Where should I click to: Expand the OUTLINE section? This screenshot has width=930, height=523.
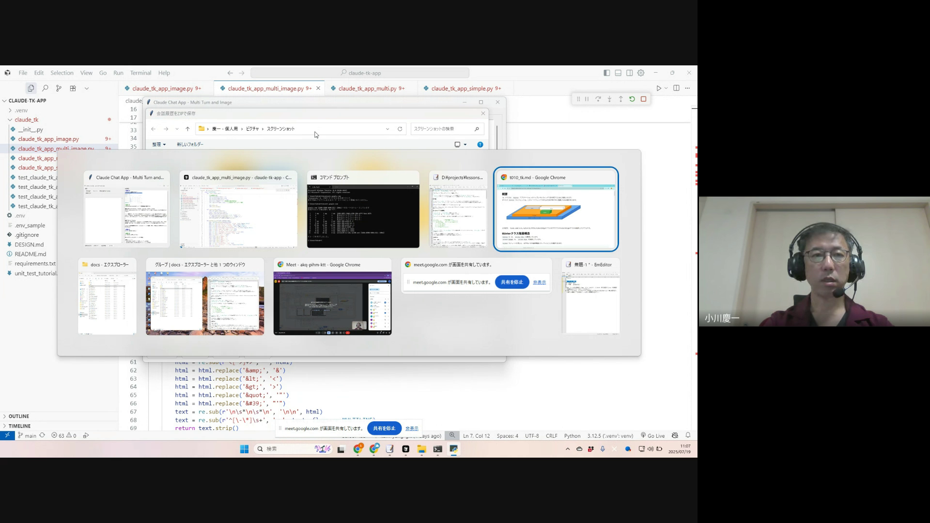(x=19, y=416)
